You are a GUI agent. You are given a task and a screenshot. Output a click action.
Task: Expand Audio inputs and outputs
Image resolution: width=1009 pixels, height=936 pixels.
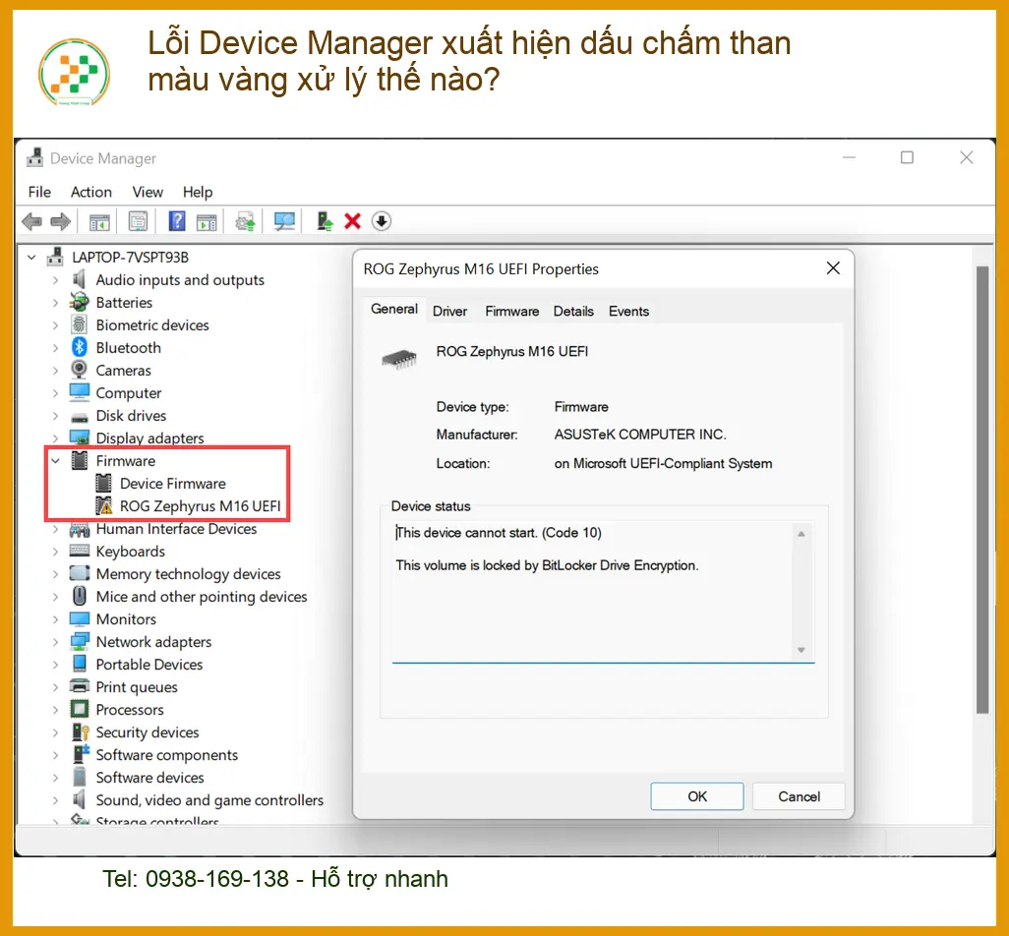[55, 280]
